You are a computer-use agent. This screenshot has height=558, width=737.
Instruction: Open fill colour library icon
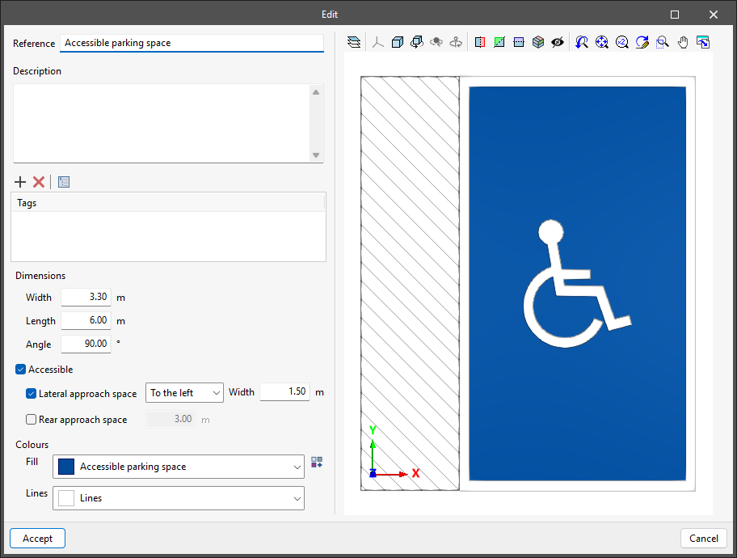pos(317,462)
